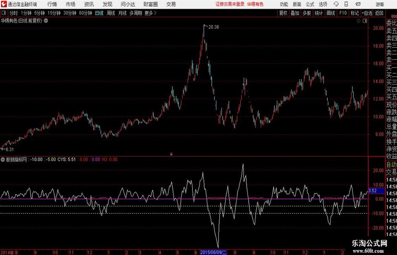The image size is (397, 255).
Task: Select the 日线 daily period tab
Action: [x=99, y=13]
